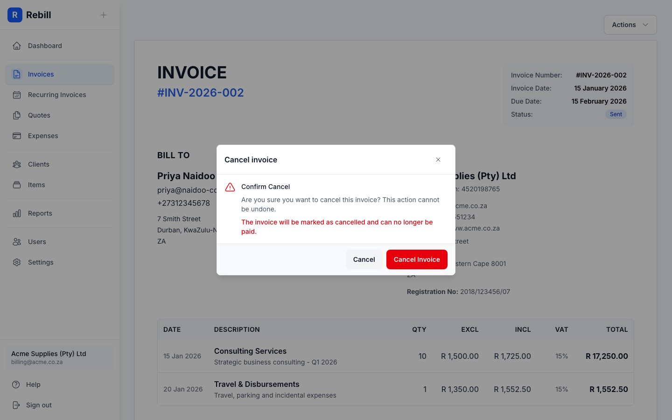Viewport: 672px width, 420px height.
Task: Click the Users icon in the sidebar
Action: [x=17, y=242]
